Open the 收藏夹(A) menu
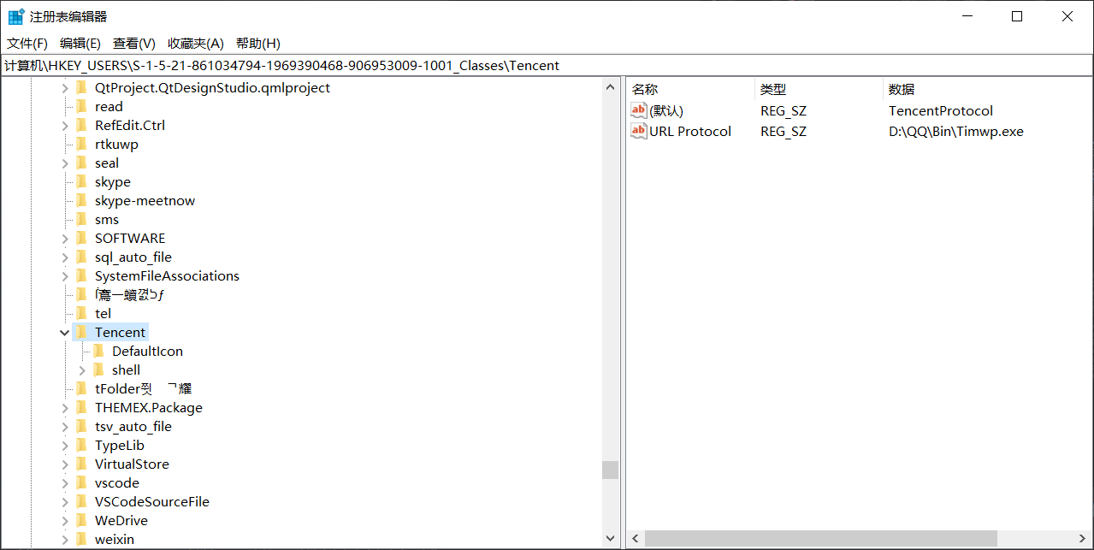This screenshot has height=550, width=1094. 196,43
